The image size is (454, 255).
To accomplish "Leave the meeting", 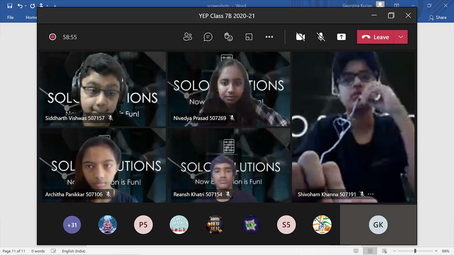I will click(x=376, y=37).
